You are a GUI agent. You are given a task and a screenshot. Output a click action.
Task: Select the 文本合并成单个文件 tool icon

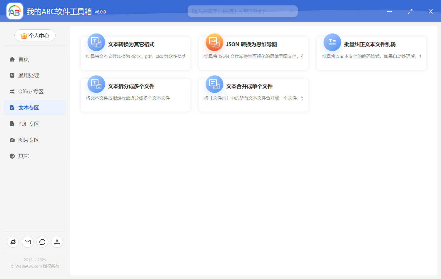click(x=214, y=84)
